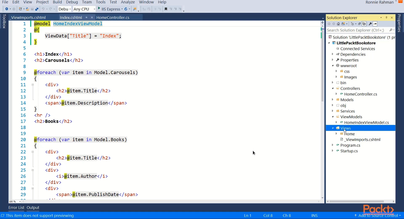This screenshot has height=219, width=404.
Task: Click Ronnie Rahman account name
Action: point(379,2)
